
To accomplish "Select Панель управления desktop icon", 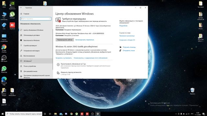I will pyautogui.click(x=4, y=38).
